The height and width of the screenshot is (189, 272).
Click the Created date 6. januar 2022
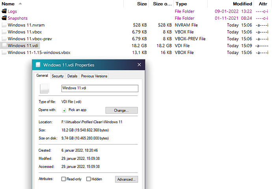80,150
